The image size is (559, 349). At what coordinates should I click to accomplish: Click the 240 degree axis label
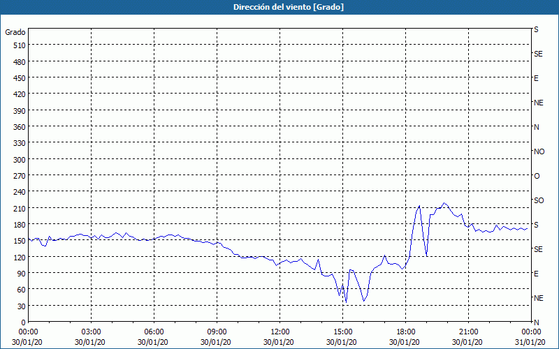coord(20,193)
